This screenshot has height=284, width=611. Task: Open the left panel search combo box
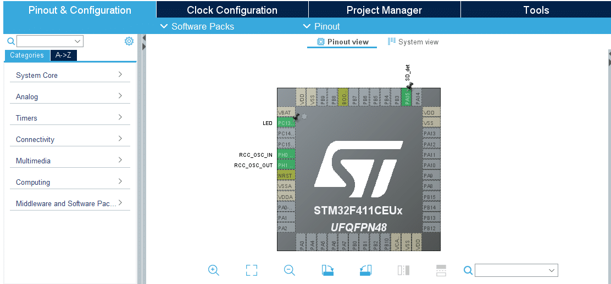[x=50, y=41]
